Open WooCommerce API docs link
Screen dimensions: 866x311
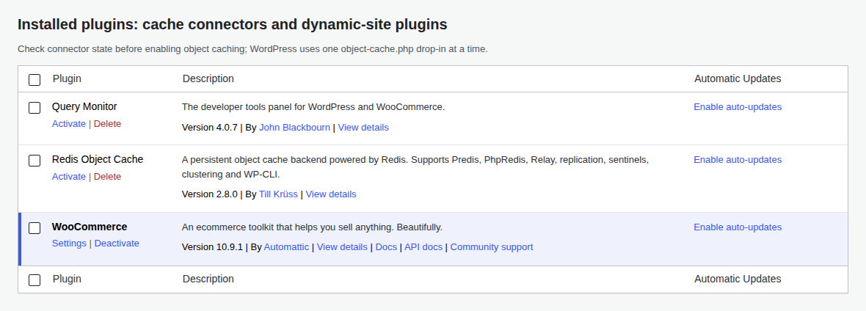coord(423,247)
